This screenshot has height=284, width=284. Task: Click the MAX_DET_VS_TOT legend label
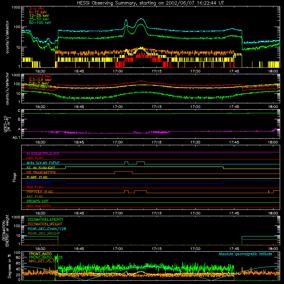coord(44,261)
